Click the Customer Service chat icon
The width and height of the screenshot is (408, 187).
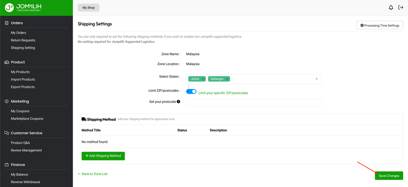click(7, 133)
